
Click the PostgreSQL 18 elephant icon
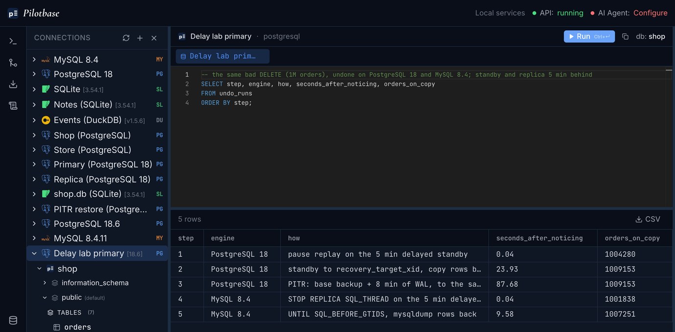point(46,74)
